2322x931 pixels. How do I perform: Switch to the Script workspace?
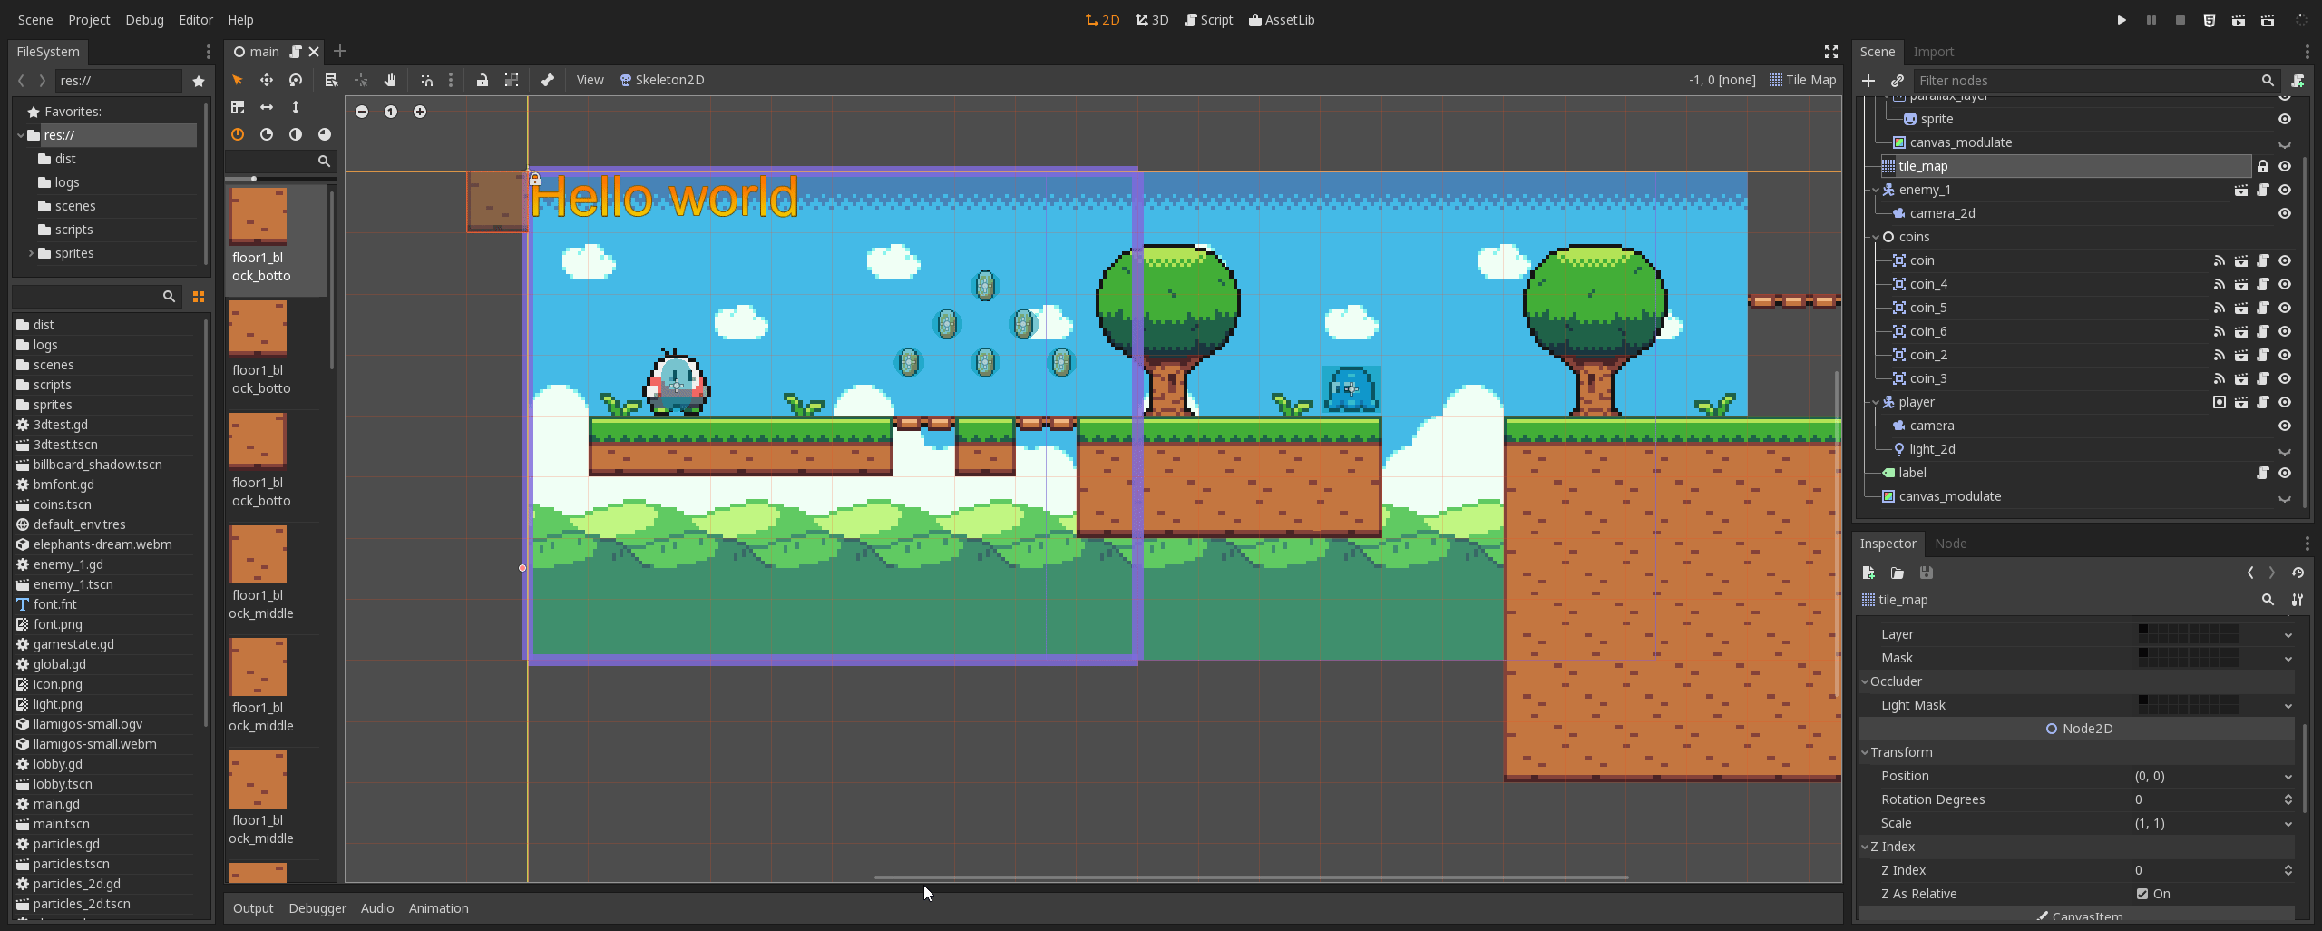[1208, 20]
